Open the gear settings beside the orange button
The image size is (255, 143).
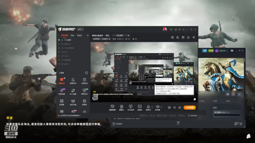click(180, 107)
